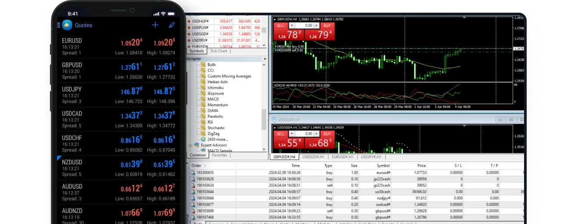Click the MACD indicator icon
574x224 pixels.
pyautogui.click(x=203, y=99)
